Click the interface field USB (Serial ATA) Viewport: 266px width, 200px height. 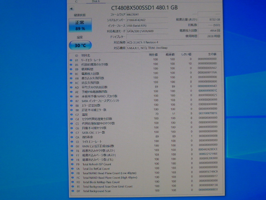(147, 25)
